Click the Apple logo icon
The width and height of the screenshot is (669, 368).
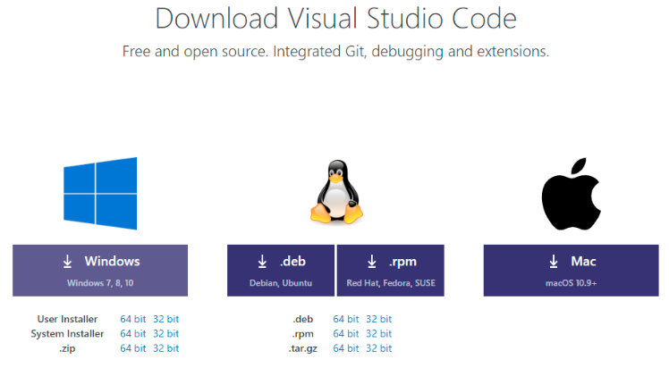[x=571, y=194]
